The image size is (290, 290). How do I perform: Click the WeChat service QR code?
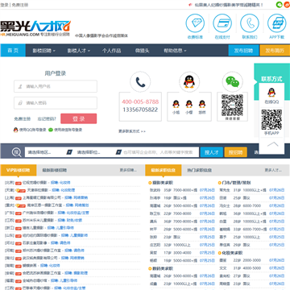tap(232, 105)
